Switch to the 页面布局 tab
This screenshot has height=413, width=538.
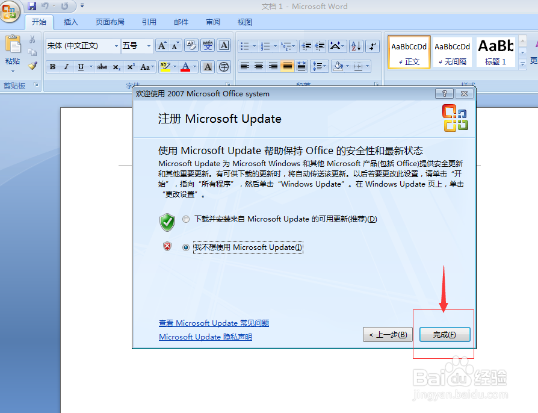[110, 22]
